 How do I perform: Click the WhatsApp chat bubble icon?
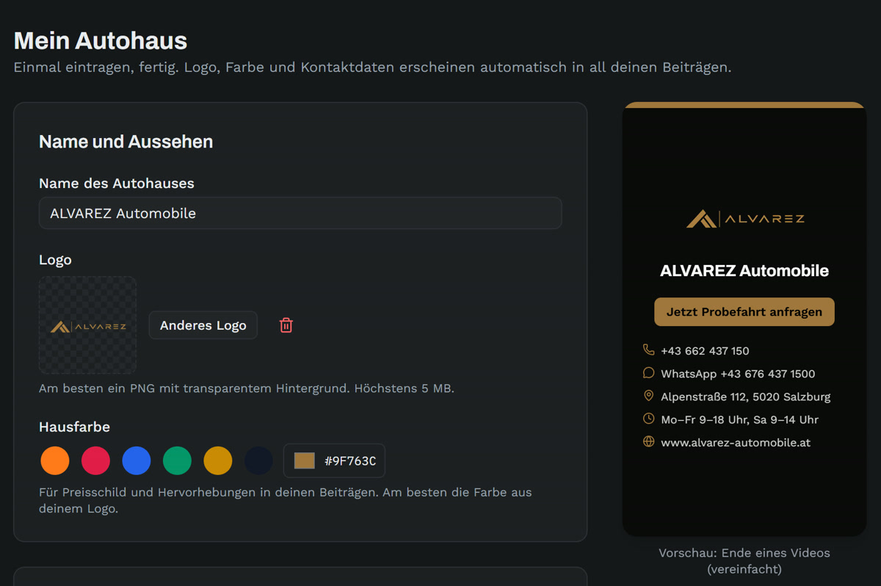[x=648, y=373]
